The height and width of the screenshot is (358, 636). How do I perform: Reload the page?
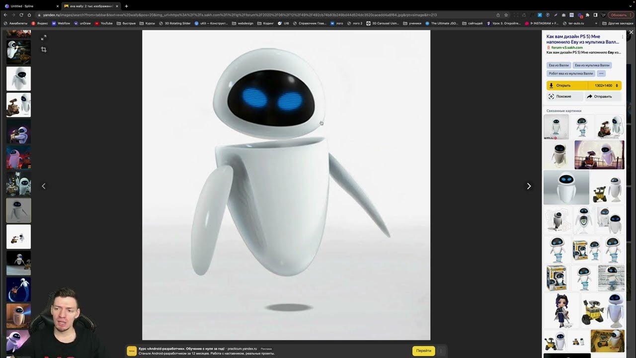(x=21, y=15)
